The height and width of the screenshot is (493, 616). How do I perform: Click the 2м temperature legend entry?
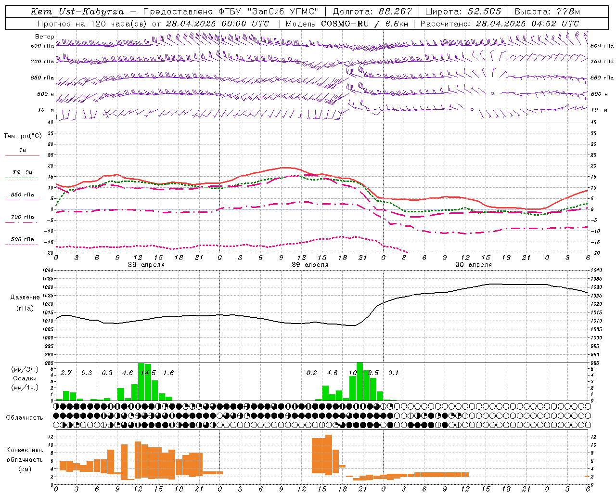23,150
